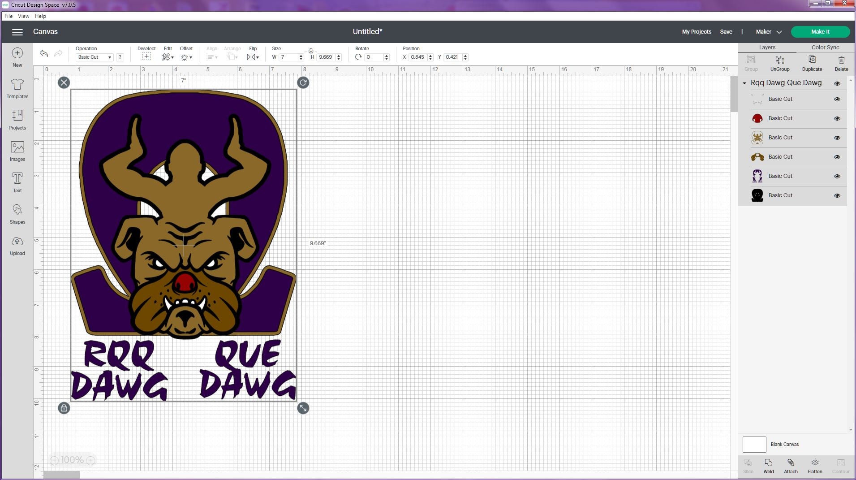Click the Undo arrow in the toolbar
Image resolution: width=856 pixels, height=480 pixels.
pyautogui.click(x=43, y=53)
